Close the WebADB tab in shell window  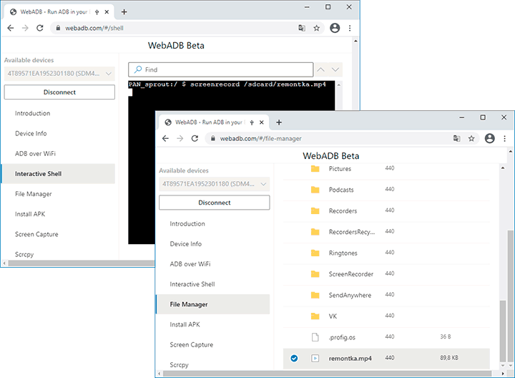(107, 12)
